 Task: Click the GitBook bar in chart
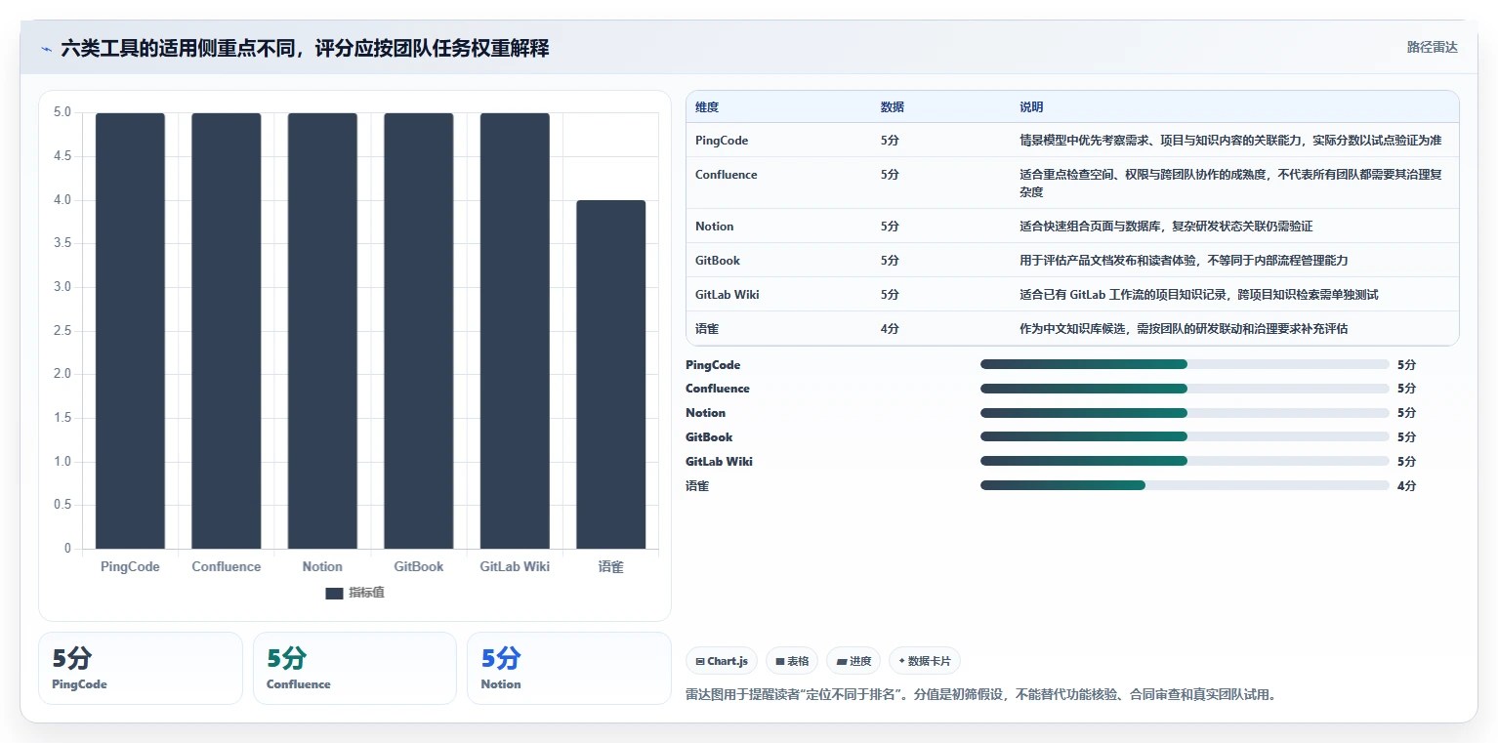click(419, 331)
